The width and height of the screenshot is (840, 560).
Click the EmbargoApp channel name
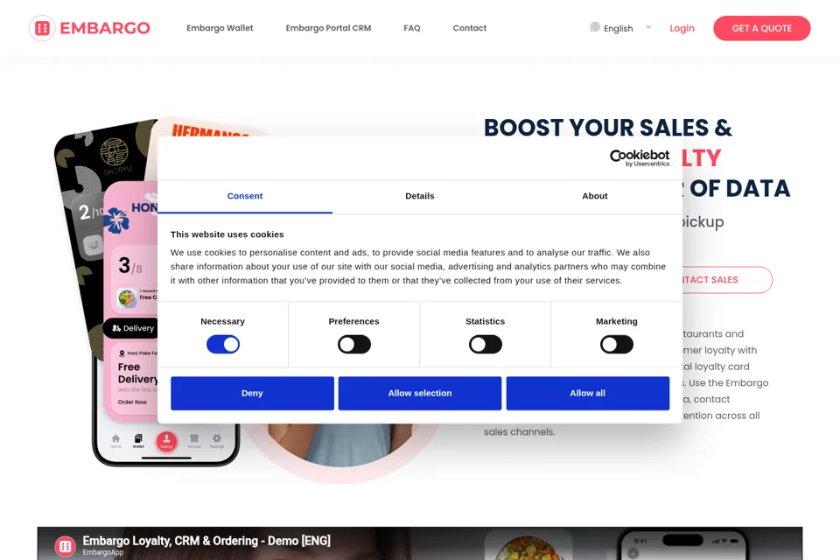click(103, 552)
